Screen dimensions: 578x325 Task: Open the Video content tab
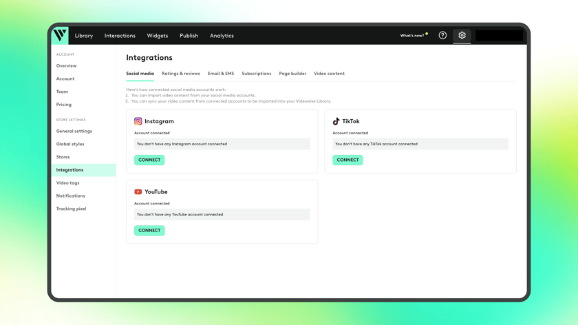coord(329,74)
